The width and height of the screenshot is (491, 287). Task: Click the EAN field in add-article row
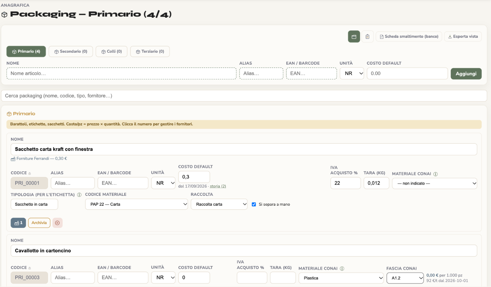[x=312, y=73]
